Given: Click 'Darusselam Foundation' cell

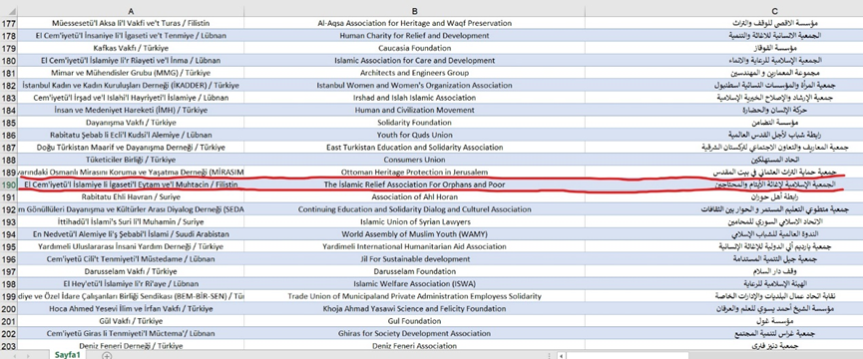Looking at the screenshot, I should tap(414, 271).
